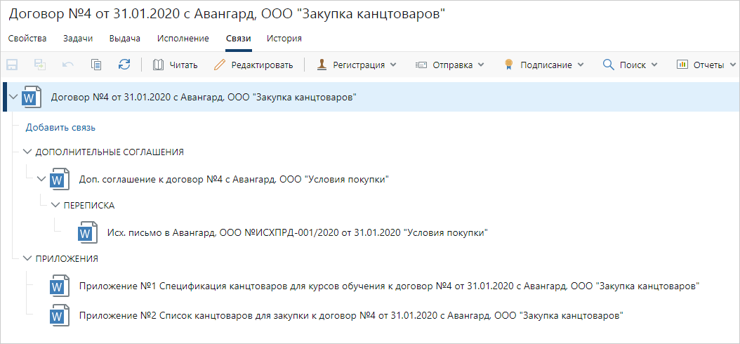Image resolution: width=740 pixels, height=344 pixels.
Task: Open the Поиск dropdown arrow
Action: 654,65
